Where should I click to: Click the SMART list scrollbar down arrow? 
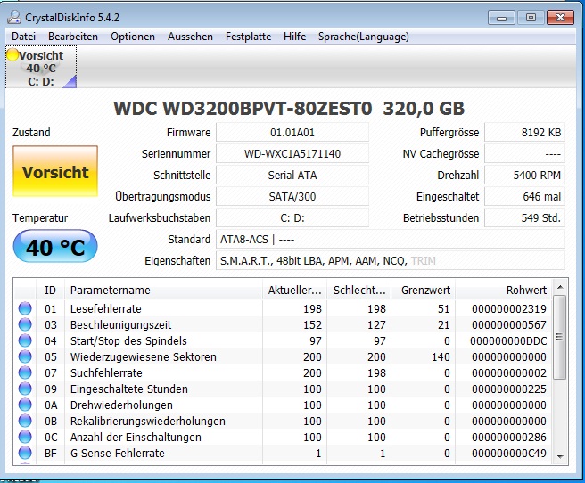click(560, 456)
